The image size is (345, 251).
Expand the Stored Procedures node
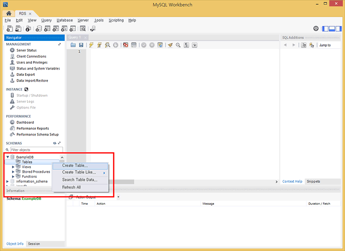coord(13,172)
